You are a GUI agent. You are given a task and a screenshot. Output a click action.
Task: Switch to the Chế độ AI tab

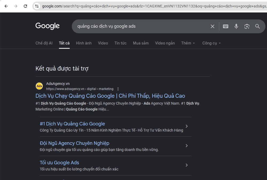tap(44, 43)
